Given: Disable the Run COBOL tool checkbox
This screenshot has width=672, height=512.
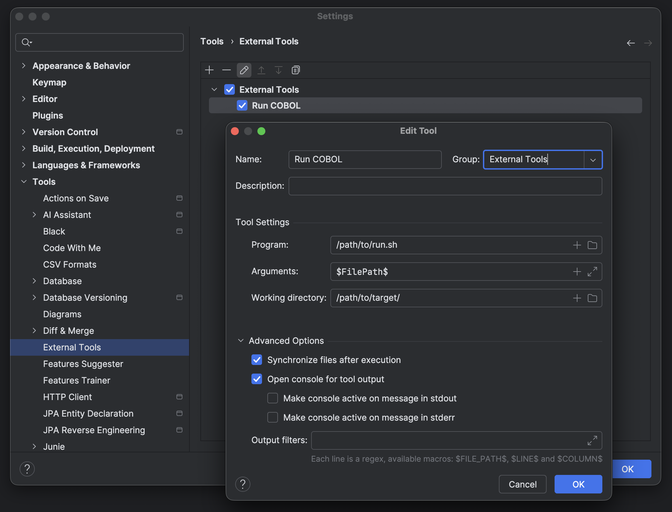Looking at the screenshot, I should pos(242,105).
